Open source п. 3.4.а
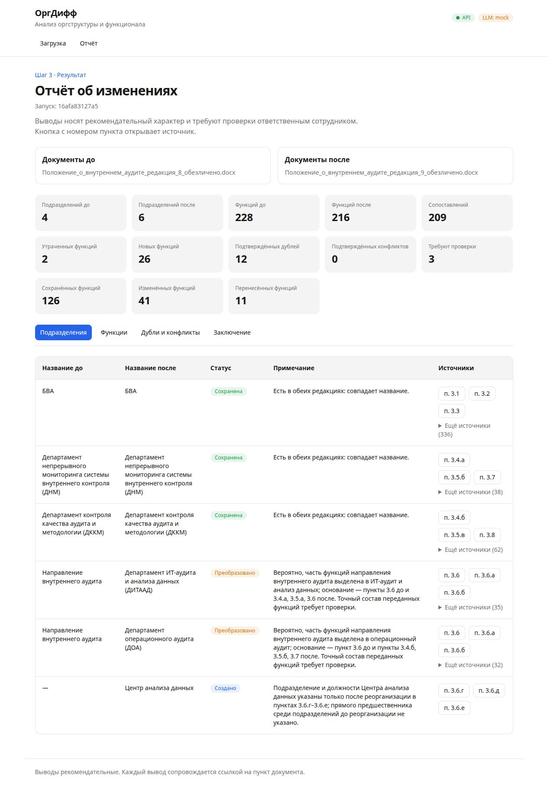Screen dimensions: 548x785 (454, 460)
